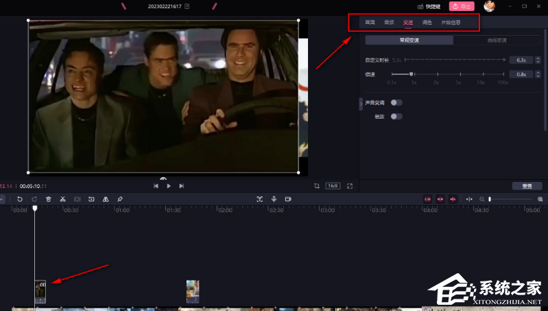548x311 pixels.
Task: Enable the 声音变调 pitch change switch
Action: pos(396,102)
